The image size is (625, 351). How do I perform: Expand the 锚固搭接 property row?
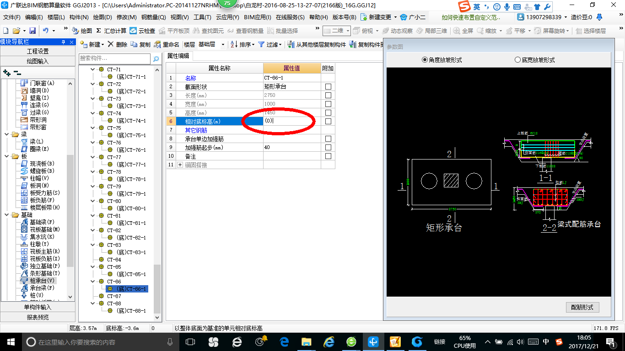180,165
